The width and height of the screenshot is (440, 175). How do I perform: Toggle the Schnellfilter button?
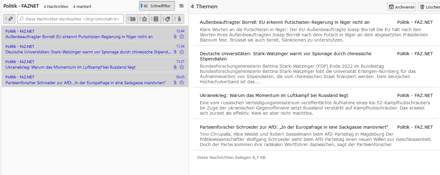click(x=157, y=6)
